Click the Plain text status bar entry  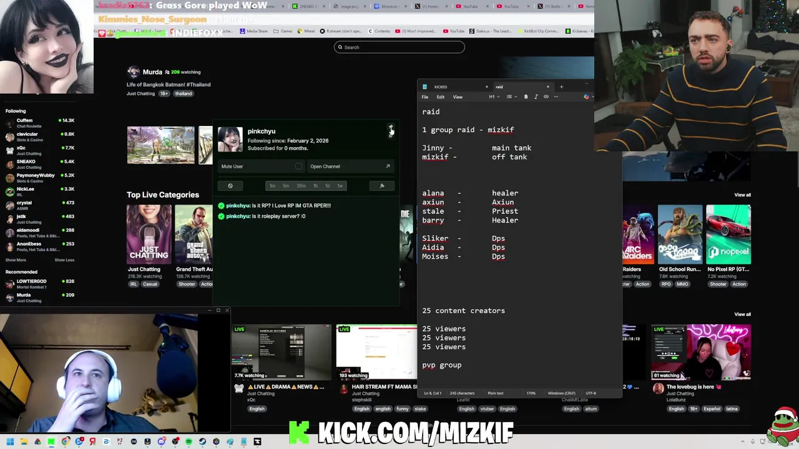[x=496, y=393]
